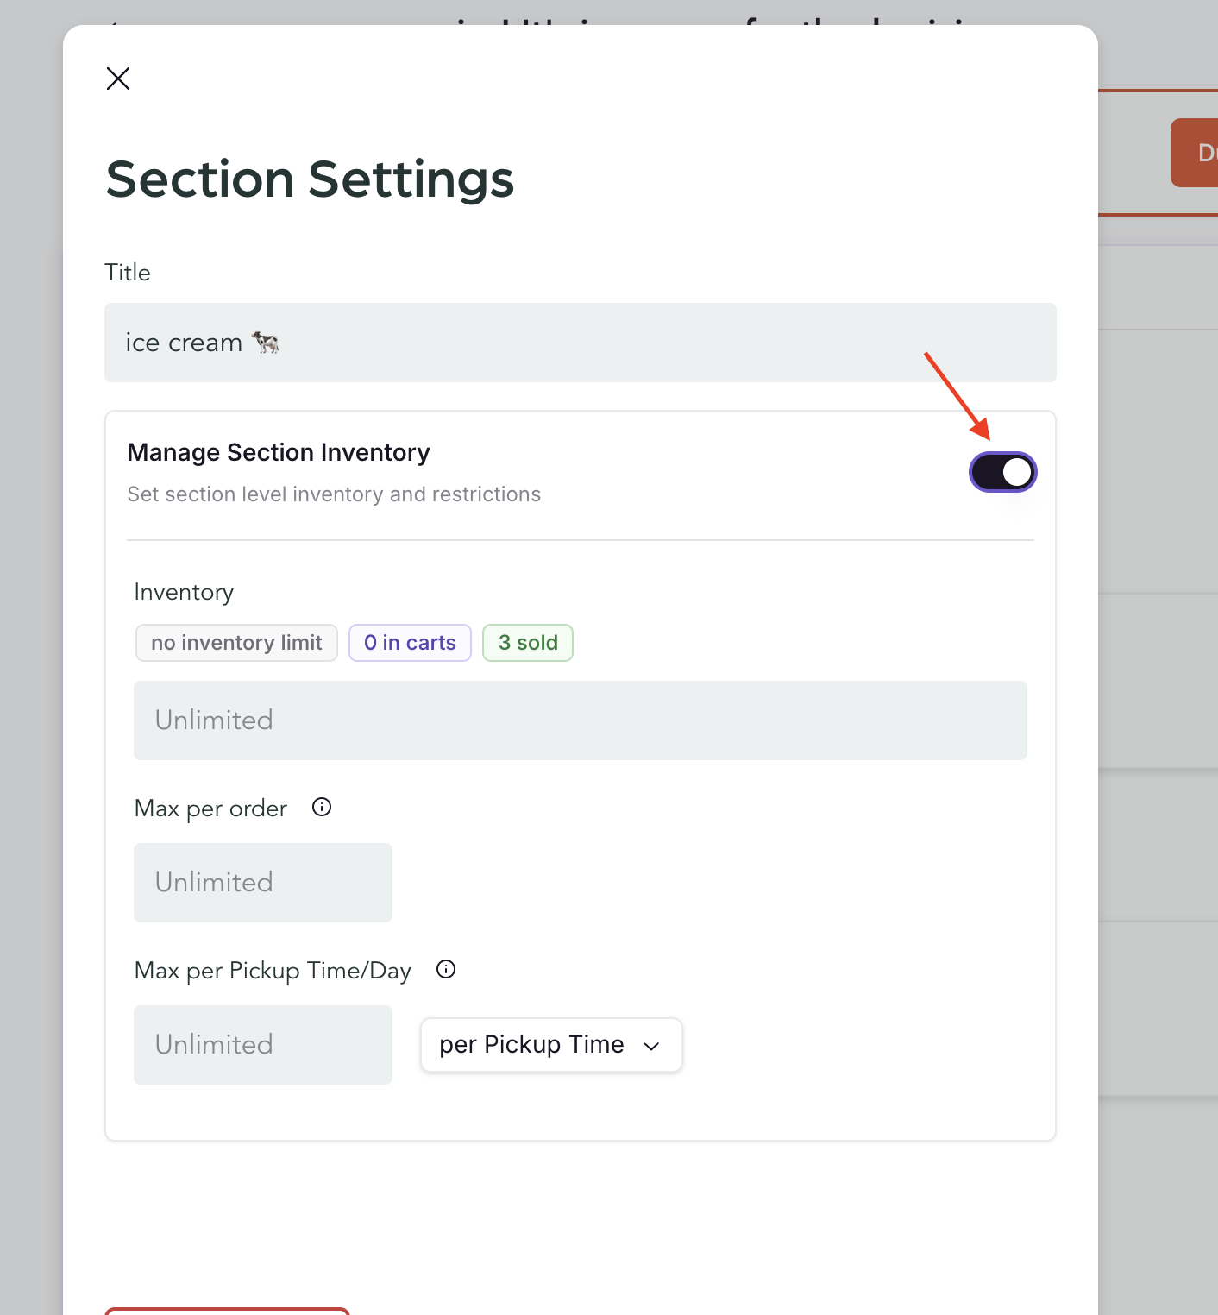Click the cow emoji in the title field
Screen dimensions: 1218x1315
click(x=266, y=343)
